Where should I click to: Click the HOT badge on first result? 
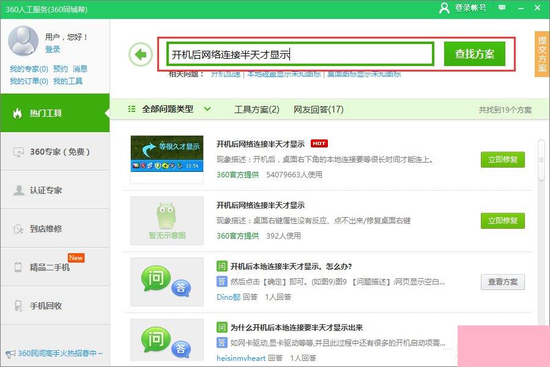pos(319,144)
